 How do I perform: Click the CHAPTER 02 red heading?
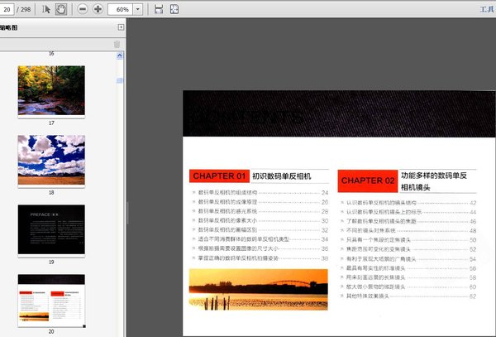368,180
